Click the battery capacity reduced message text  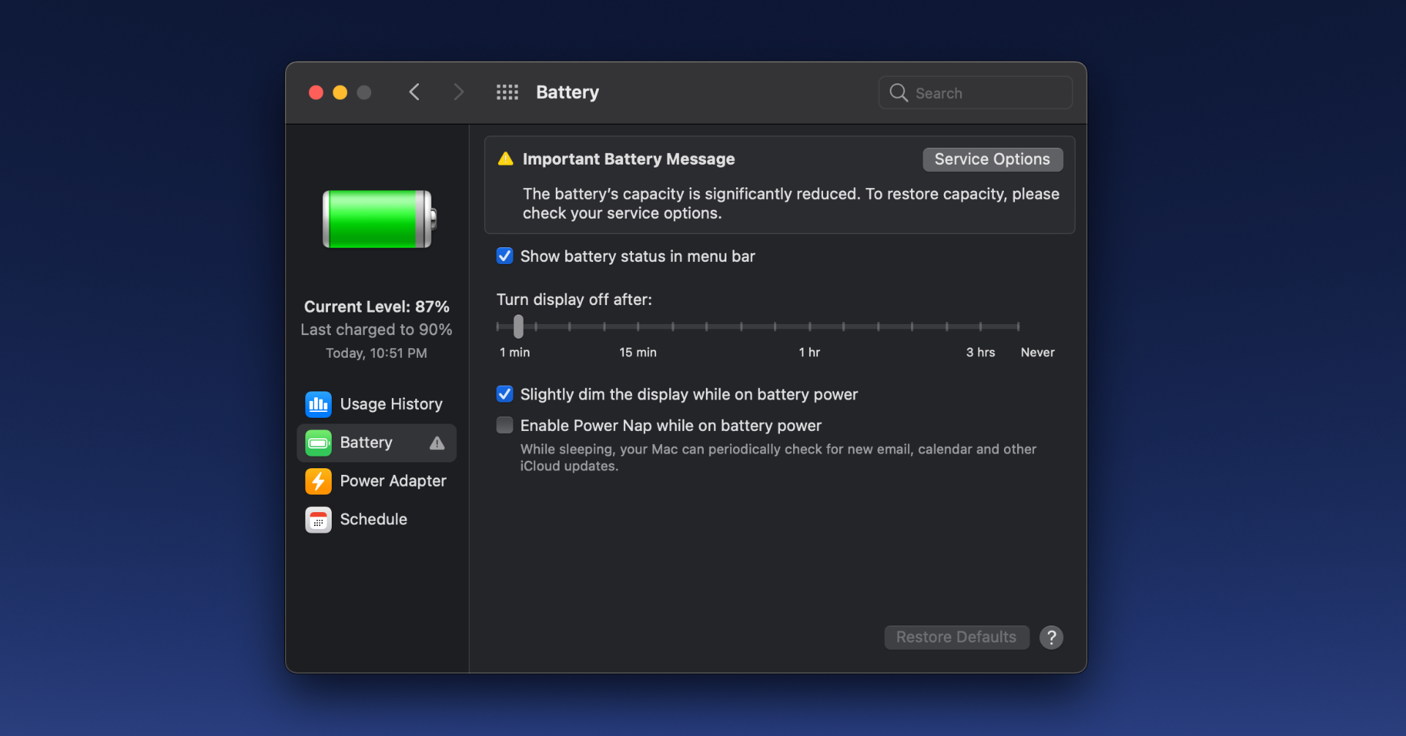point(791,203)
